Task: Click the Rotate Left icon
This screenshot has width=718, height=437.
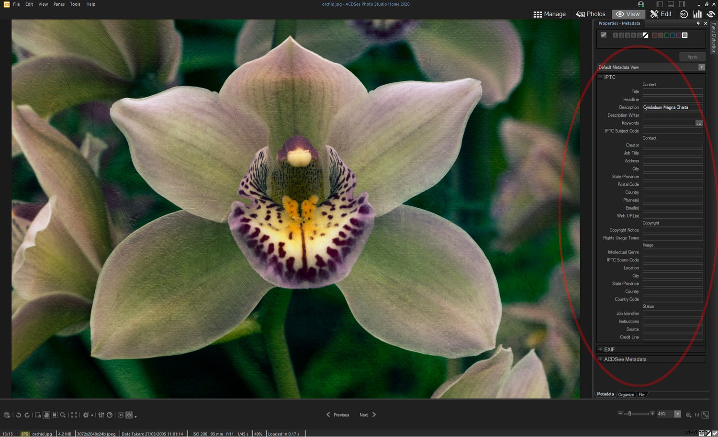Action: (x=19, y=415)
